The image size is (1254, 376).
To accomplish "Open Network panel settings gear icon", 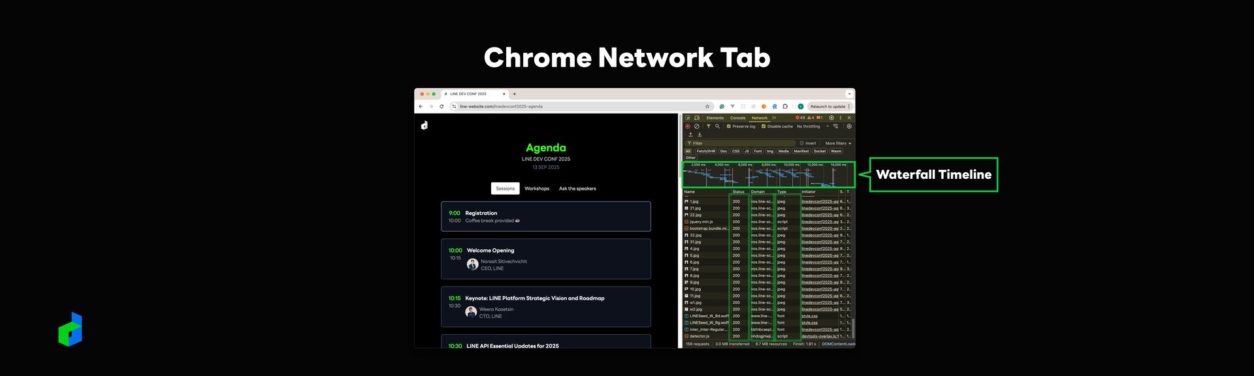I will [849, 126].
